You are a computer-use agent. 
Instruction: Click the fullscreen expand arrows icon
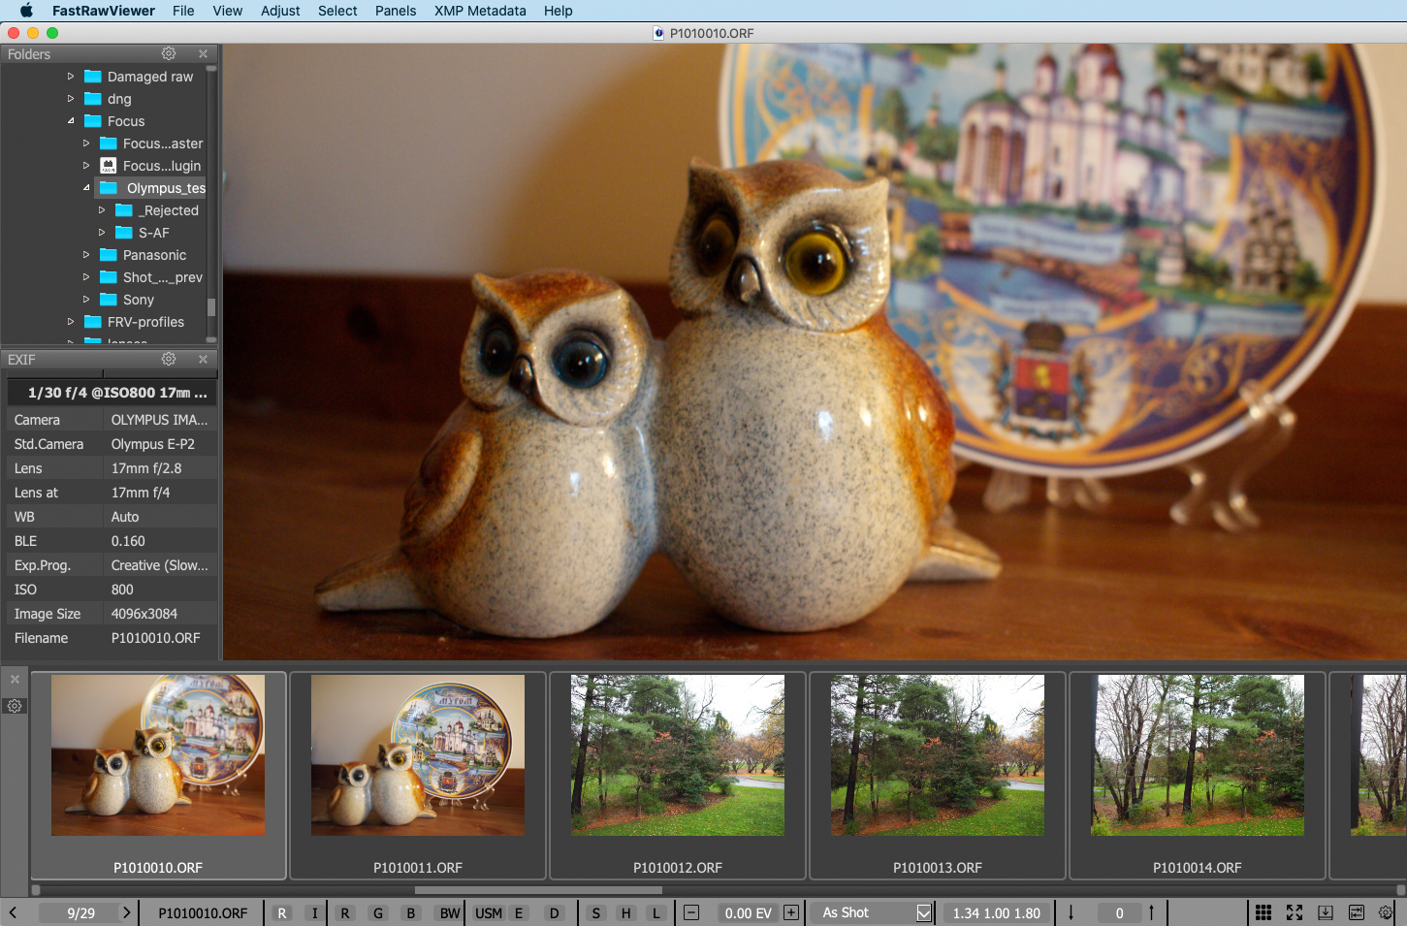coord(1294,912)
